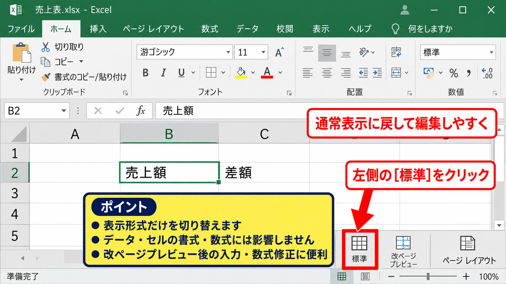Apply the yellow fill color bucket
506x284 pixels.
[x=241, y=72]
